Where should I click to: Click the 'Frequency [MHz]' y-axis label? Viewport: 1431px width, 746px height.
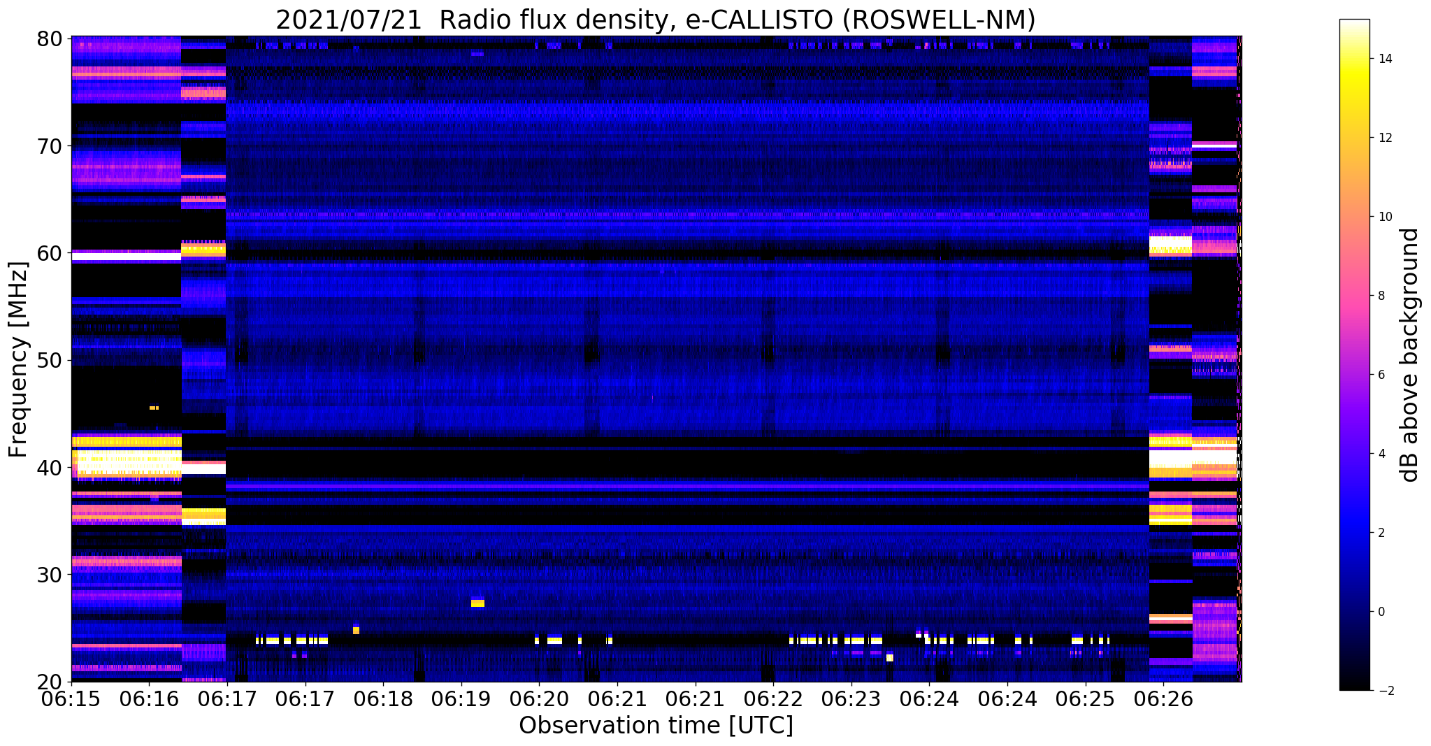tap(18, 359)
